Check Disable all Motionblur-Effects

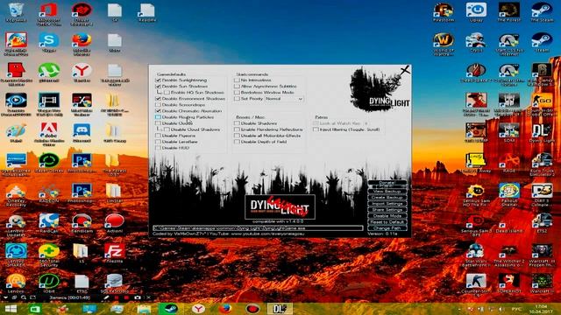coord(237,136)
